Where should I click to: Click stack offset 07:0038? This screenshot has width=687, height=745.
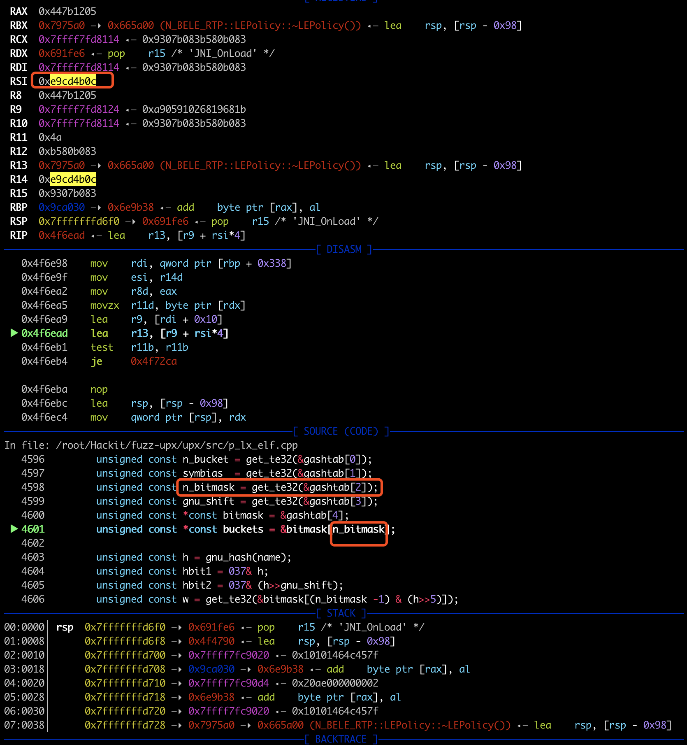[24, 725]
